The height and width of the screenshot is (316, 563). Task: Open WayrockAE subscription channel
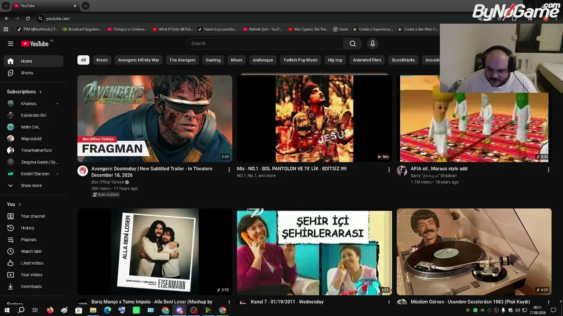[x=33, y=139]
